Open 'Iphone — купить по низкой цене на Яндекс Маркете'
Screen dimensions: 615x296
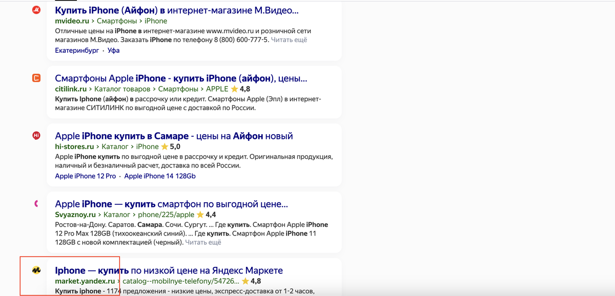(169, 270)
